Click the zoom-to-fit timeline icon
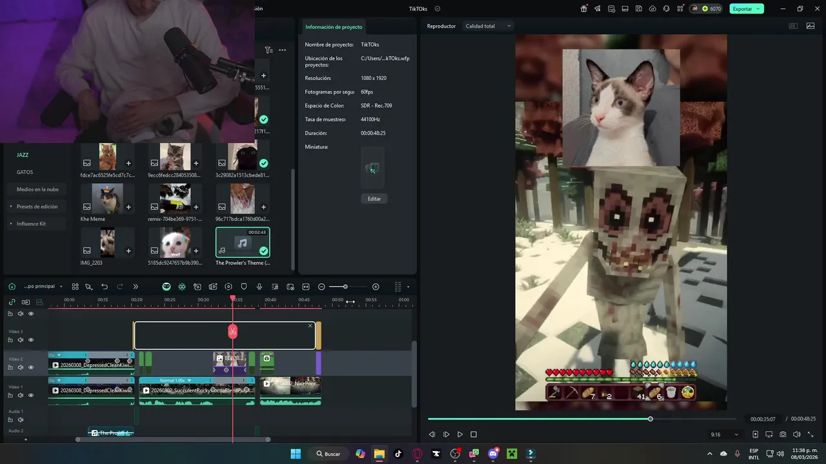This screenshot has width=826, height=464. tap(306, 286)
